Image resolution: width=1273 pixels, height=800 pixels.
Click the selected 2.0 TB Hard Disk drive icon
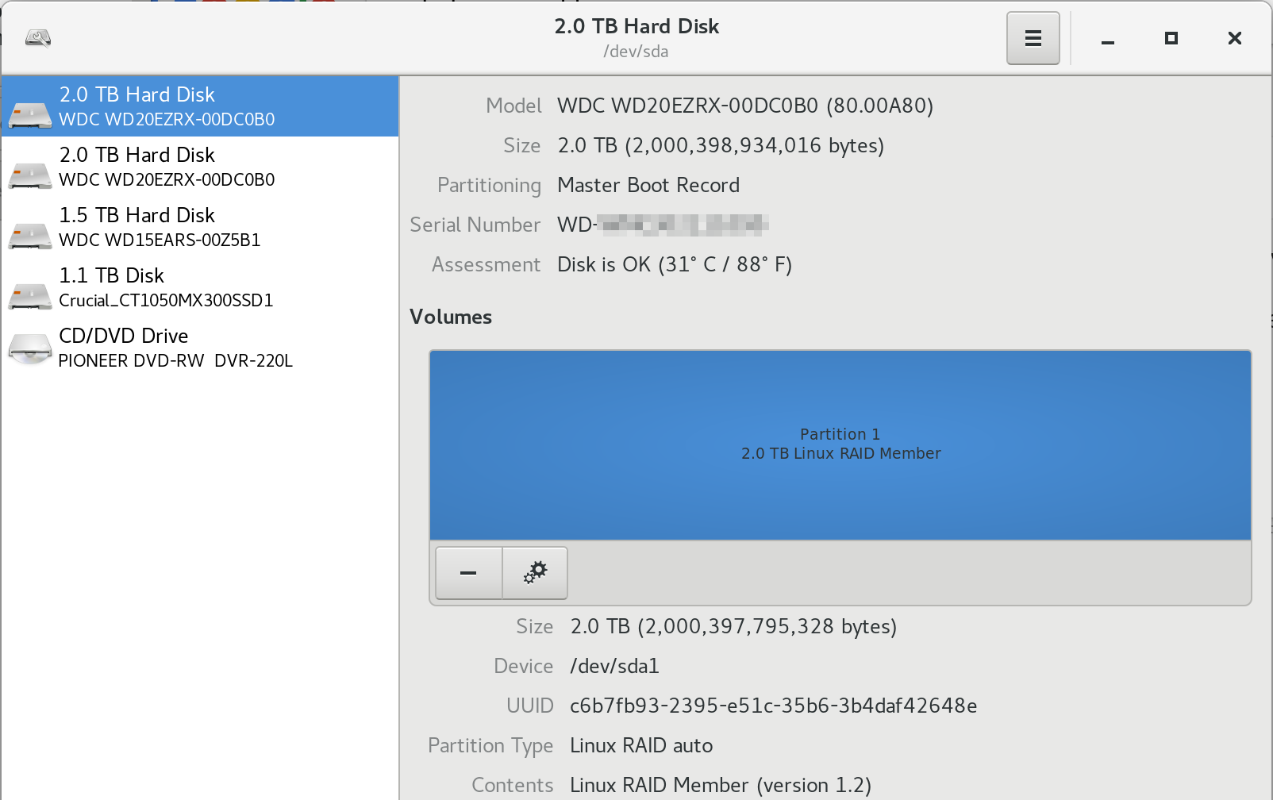30,114
